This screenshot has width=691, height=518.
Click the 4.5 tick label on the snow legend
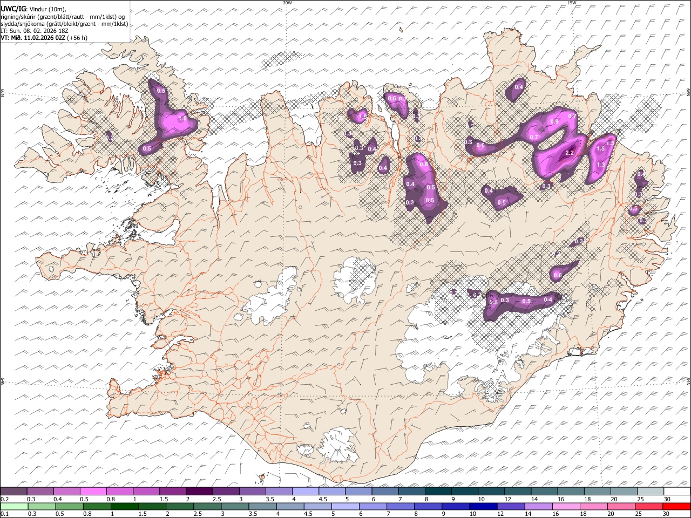(x=323, y=499)
